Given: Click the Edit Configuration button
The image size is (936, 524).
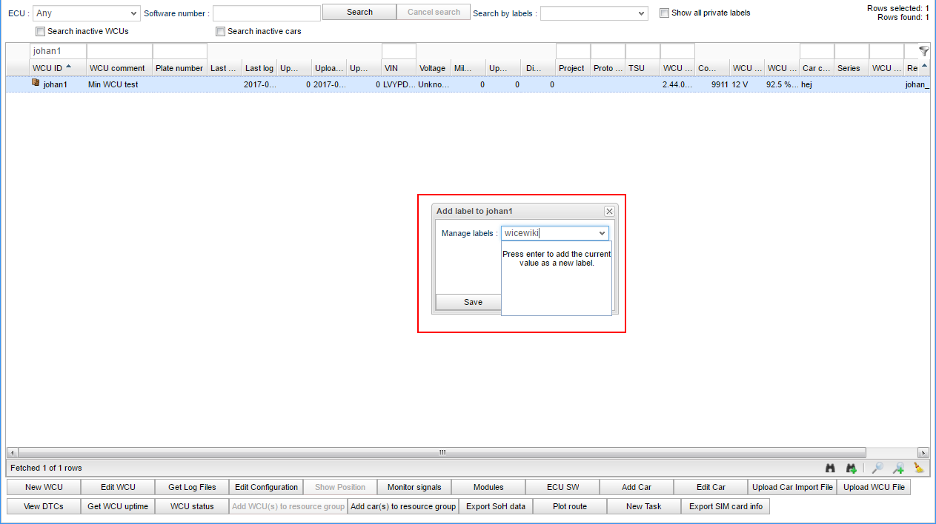Looking at the screenshot, I should [x=266, y=487].
